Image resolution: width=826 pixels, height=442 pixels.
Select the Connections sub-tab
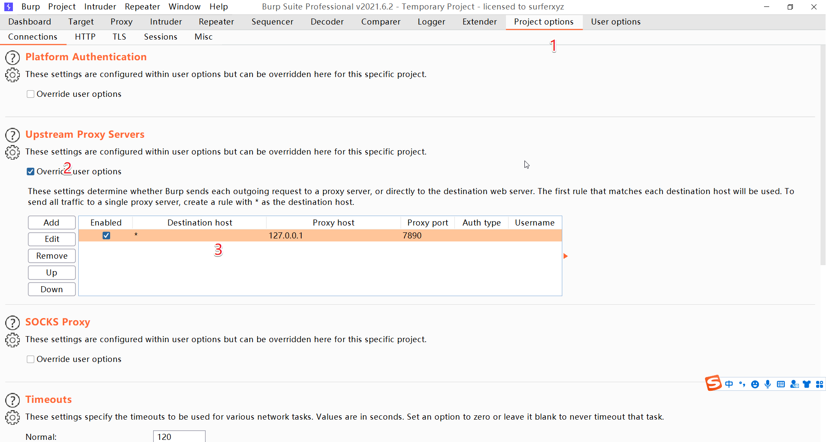click(x=33, y=37)
